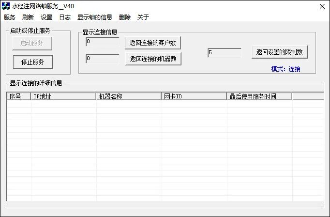Click the 模式: 连接 label
Image resolution: width=330 pixels, height=217 pixels.
click(286, 69)
